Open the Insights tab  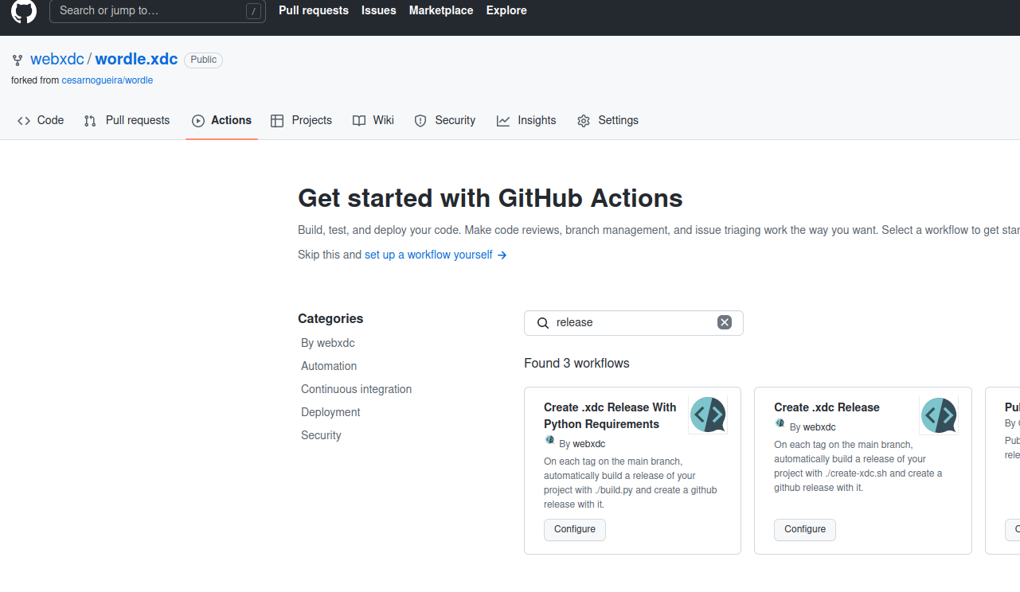tap(526, 120)
